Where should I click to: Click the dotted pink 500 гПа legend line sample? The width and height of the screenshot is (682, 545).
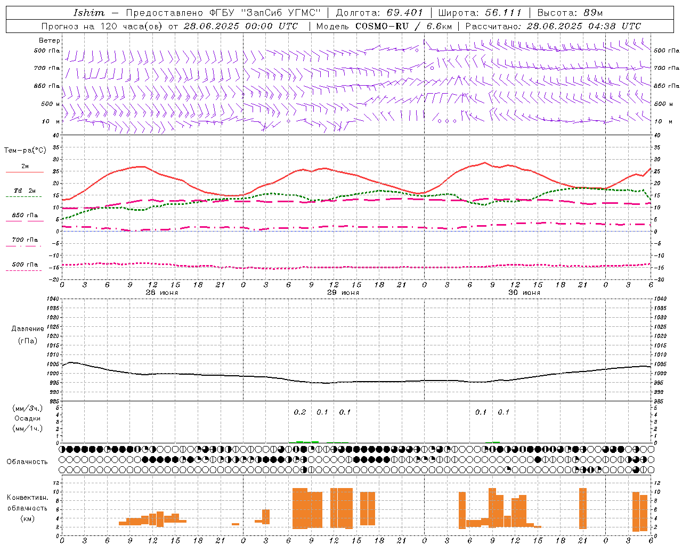point(23,270)
